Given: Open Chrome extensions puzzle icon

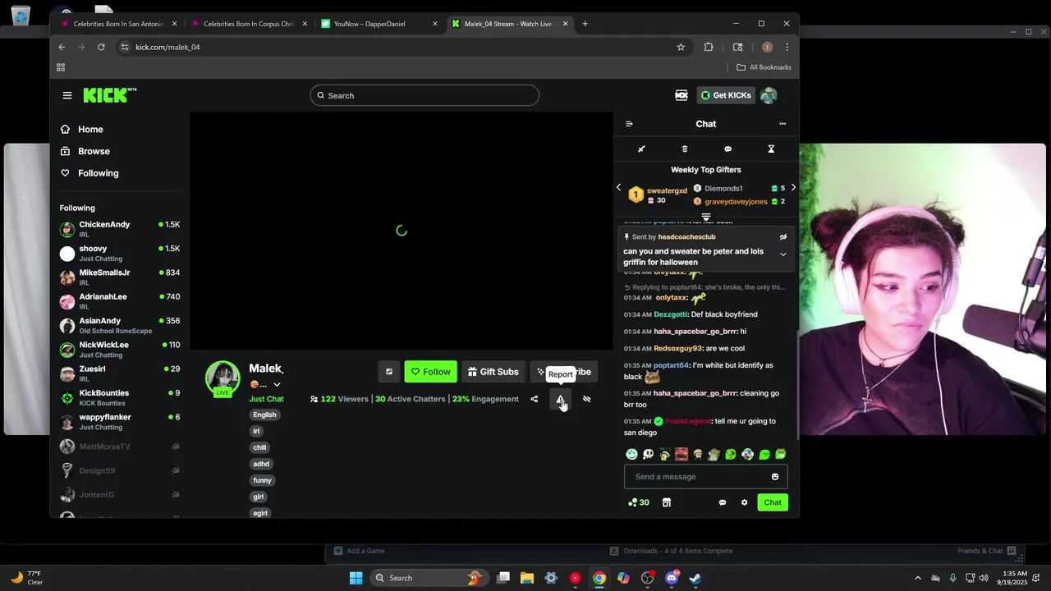Looking at the screenshot, I should [709, 47].
